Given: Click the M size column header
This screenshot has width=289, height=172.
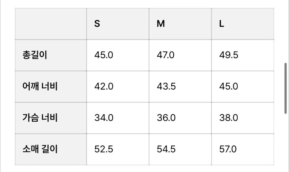Looking at the screenshot, I should coord(161,24).
